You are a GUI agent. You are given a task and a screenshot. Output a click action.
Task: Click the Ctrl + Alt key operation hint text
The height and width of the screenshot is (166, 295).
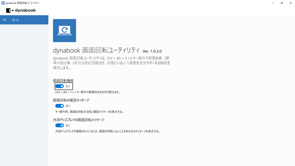point(88,92)
